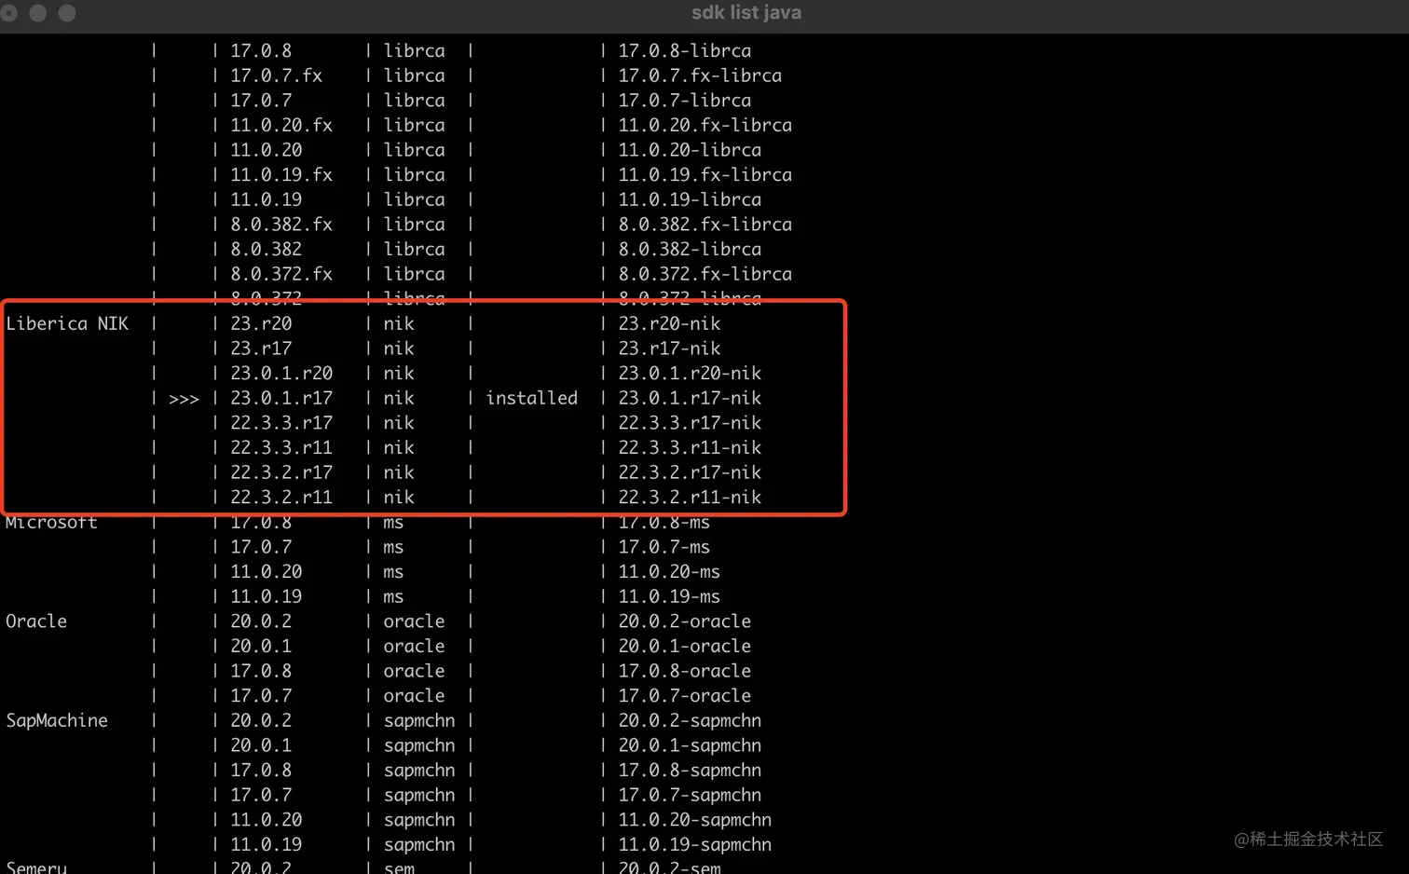
Task: Click the >>> current version marker
Action: 184,397
